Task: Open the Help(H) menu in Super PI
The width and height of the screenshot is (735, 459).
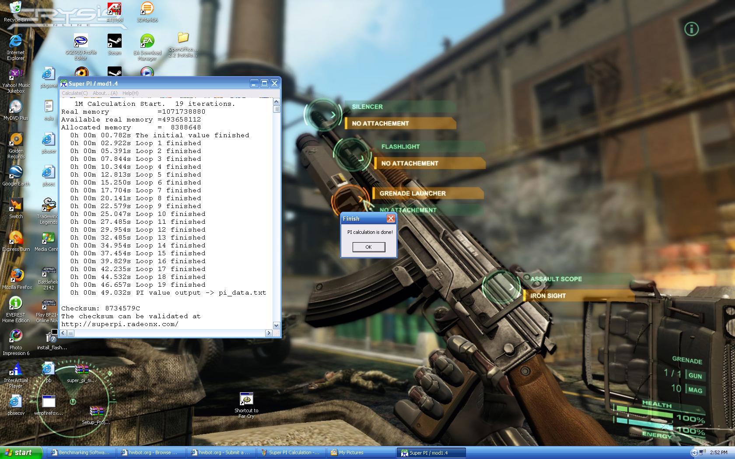Action: [x=130, y=93]
